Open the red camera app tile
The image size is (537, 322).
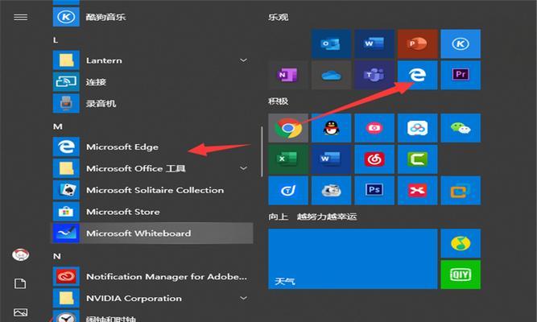[374, 128]
